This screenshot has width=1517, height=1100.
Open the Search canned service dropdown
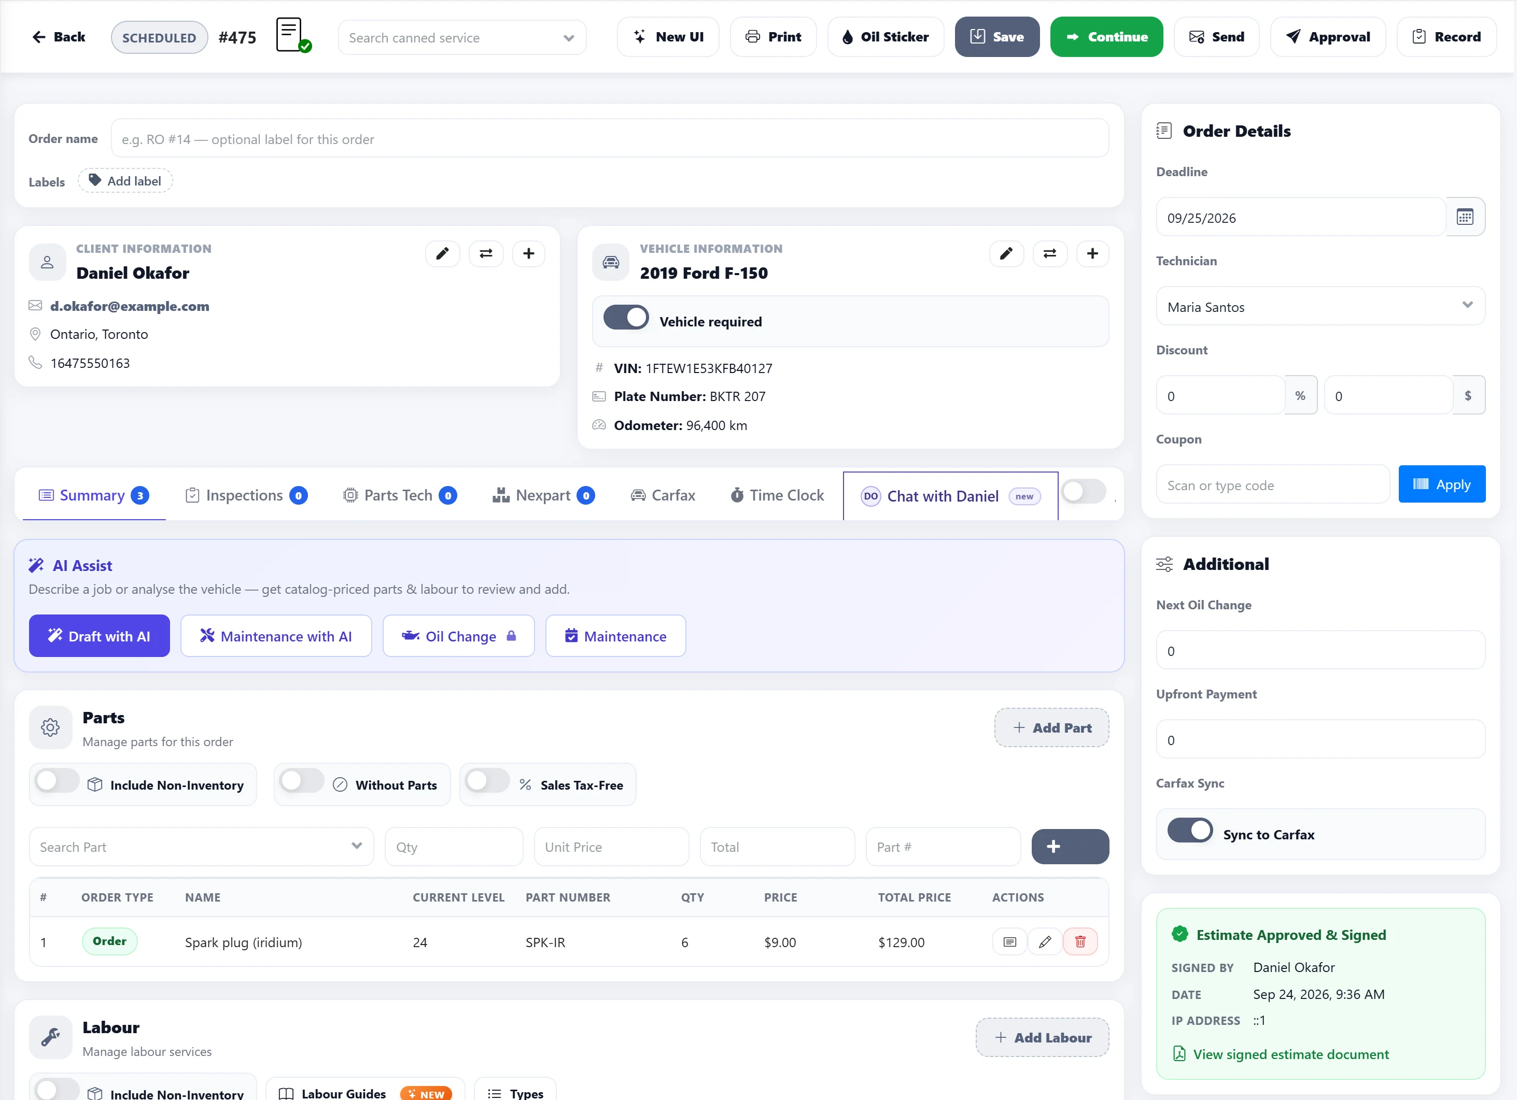462,37
